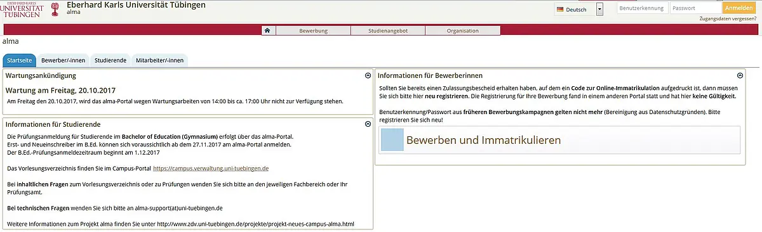Image resolution: width=762 pixels, height=232 pixels.
Task: Click the German flag language icon
Action: [560, 10]
